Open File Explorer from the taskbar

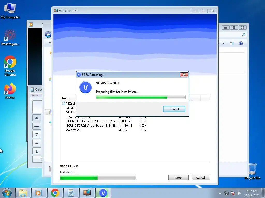[23, 193]
